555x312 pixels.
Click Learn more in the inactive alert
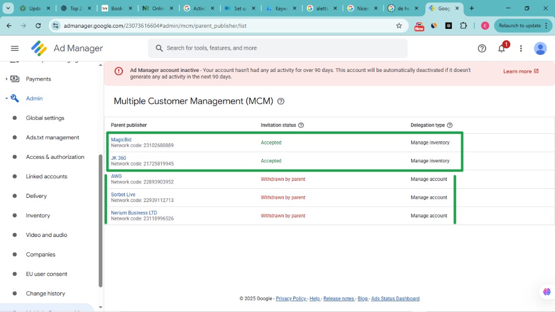521,71
